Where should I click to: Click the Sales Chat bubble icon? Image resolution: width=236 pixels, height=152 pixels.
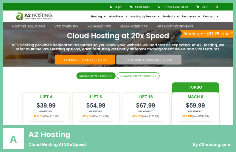131,7
